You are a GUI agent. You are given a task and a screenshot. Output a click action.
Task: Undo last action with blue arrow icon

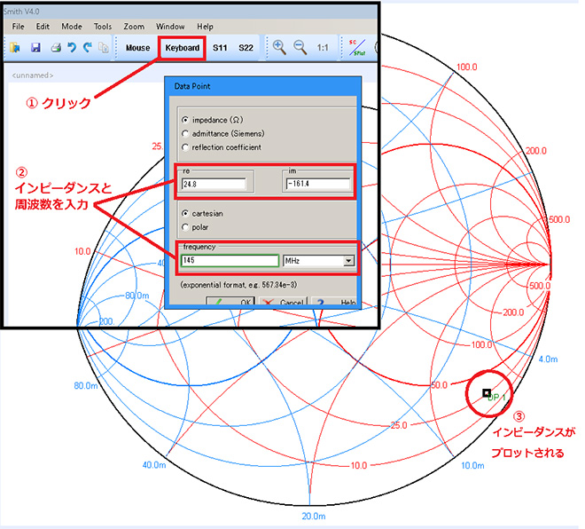click(x=72, y=47)
